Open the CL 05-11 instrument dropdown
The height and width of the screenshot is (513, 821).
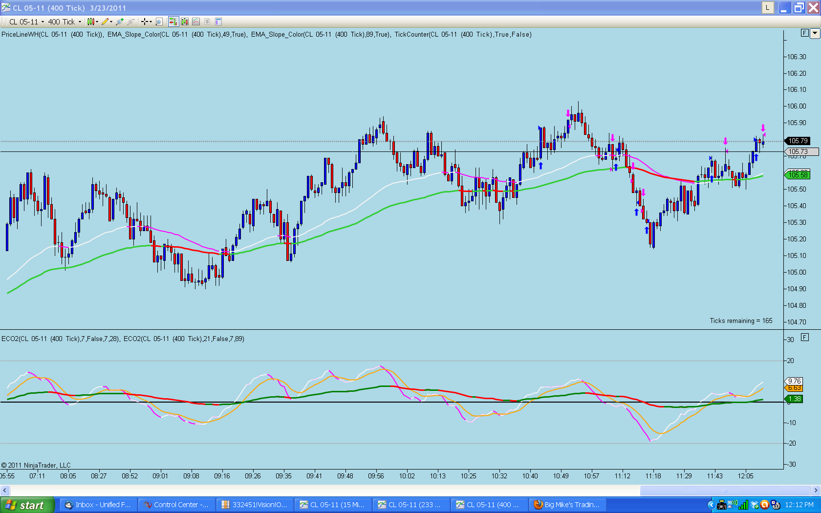click(27, 21)
